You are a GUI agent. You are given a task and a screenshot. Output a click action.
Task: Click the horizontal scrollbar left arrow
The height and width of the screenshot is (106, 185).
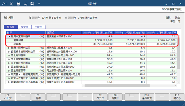click(x=83, y=86)
